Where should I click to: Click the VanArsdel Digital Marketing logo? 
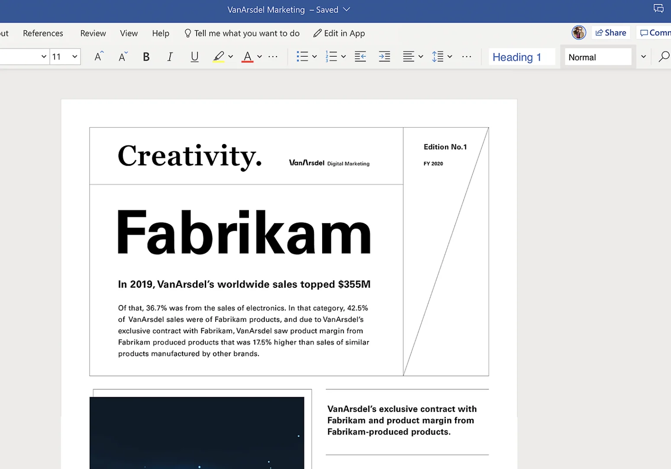pos(329,163)
